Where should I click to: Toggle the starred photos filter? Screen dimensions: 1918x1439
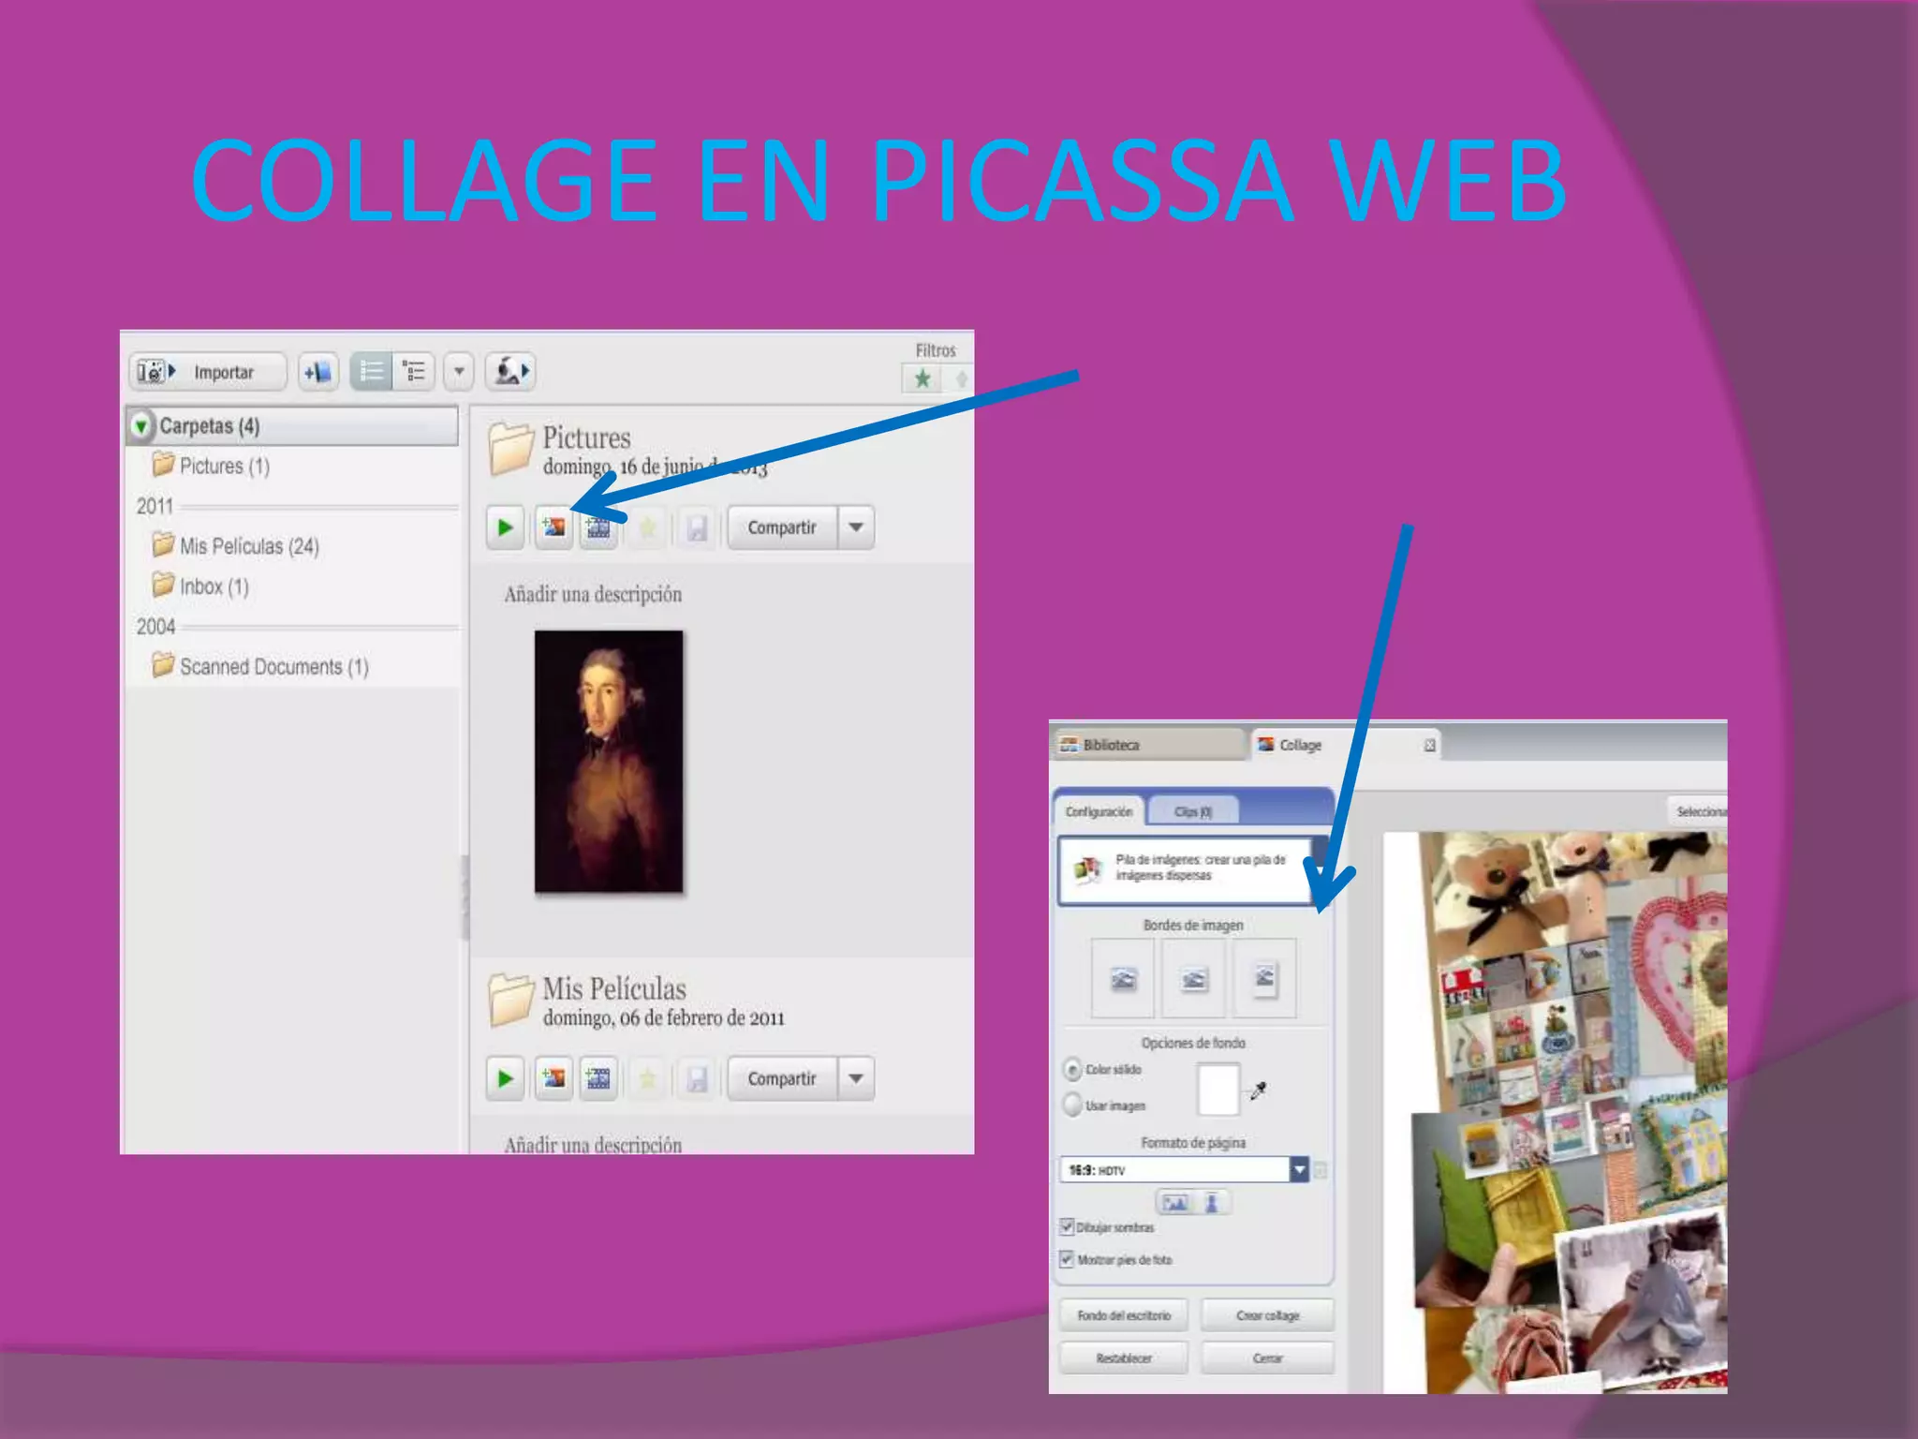point(922,378)
